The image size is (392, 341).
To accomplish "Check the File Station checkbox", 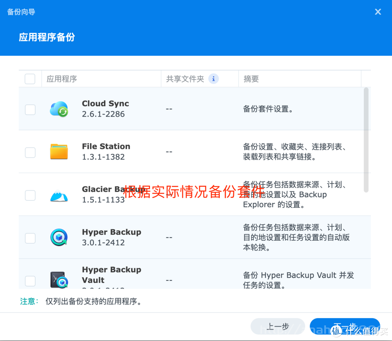I will click(x=30, y=153).
